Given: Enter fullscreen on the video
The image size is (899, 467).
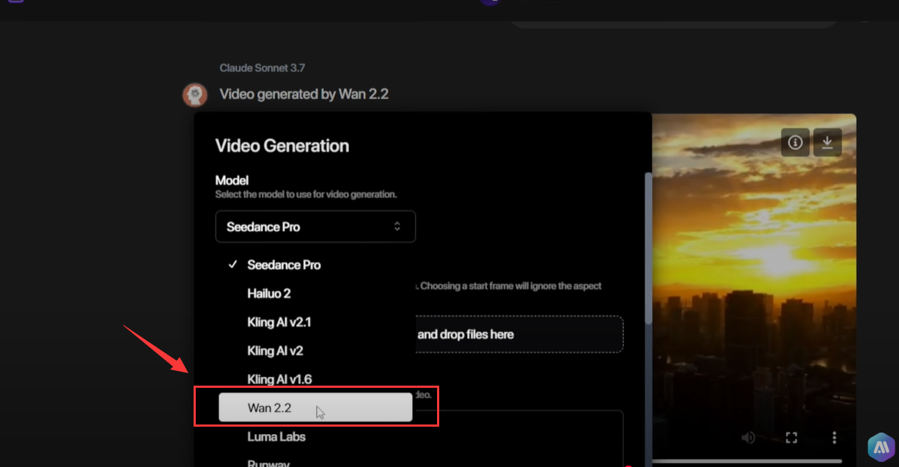Looking at the screenshot, I should 791,438.
